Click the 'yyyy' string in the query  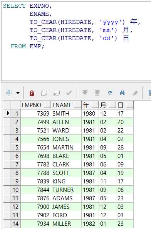click(x=111, y=22)
